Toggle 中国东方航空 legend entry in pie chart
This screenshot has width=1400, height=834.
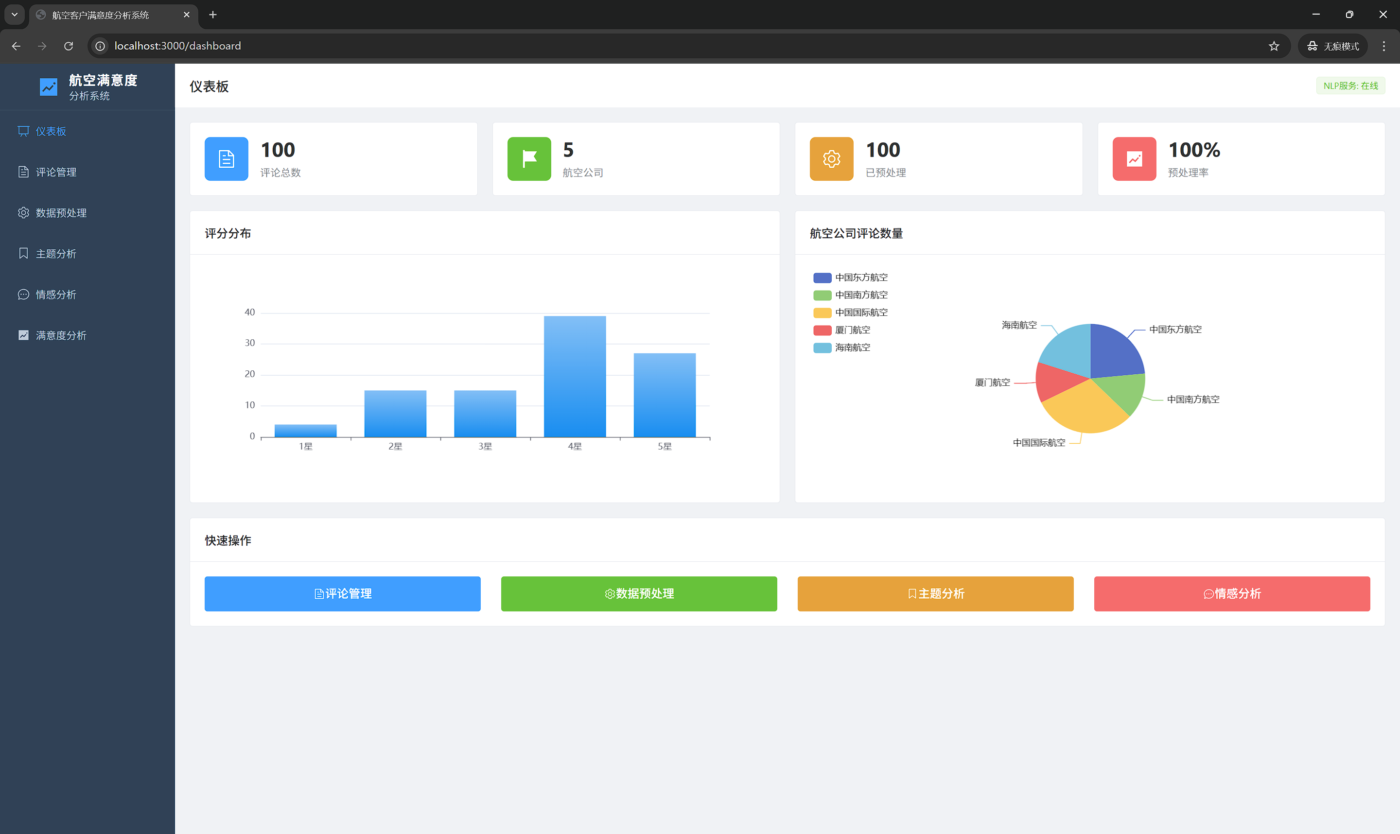(850, 278)
